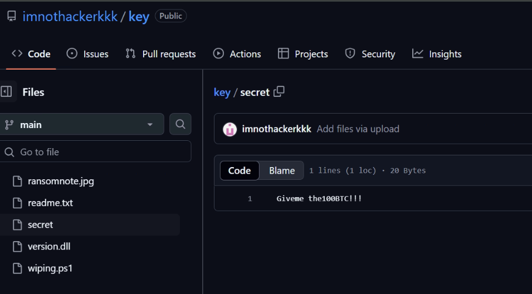The width and height of the screenshot is (532, 294).
Task: Open the Actions tab
Action: pyautogui.click(x=237, y=54)
